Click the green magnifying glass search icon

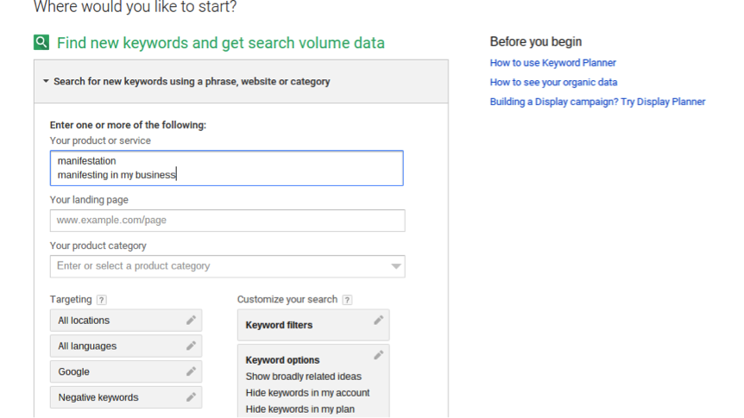pos(41,42)
